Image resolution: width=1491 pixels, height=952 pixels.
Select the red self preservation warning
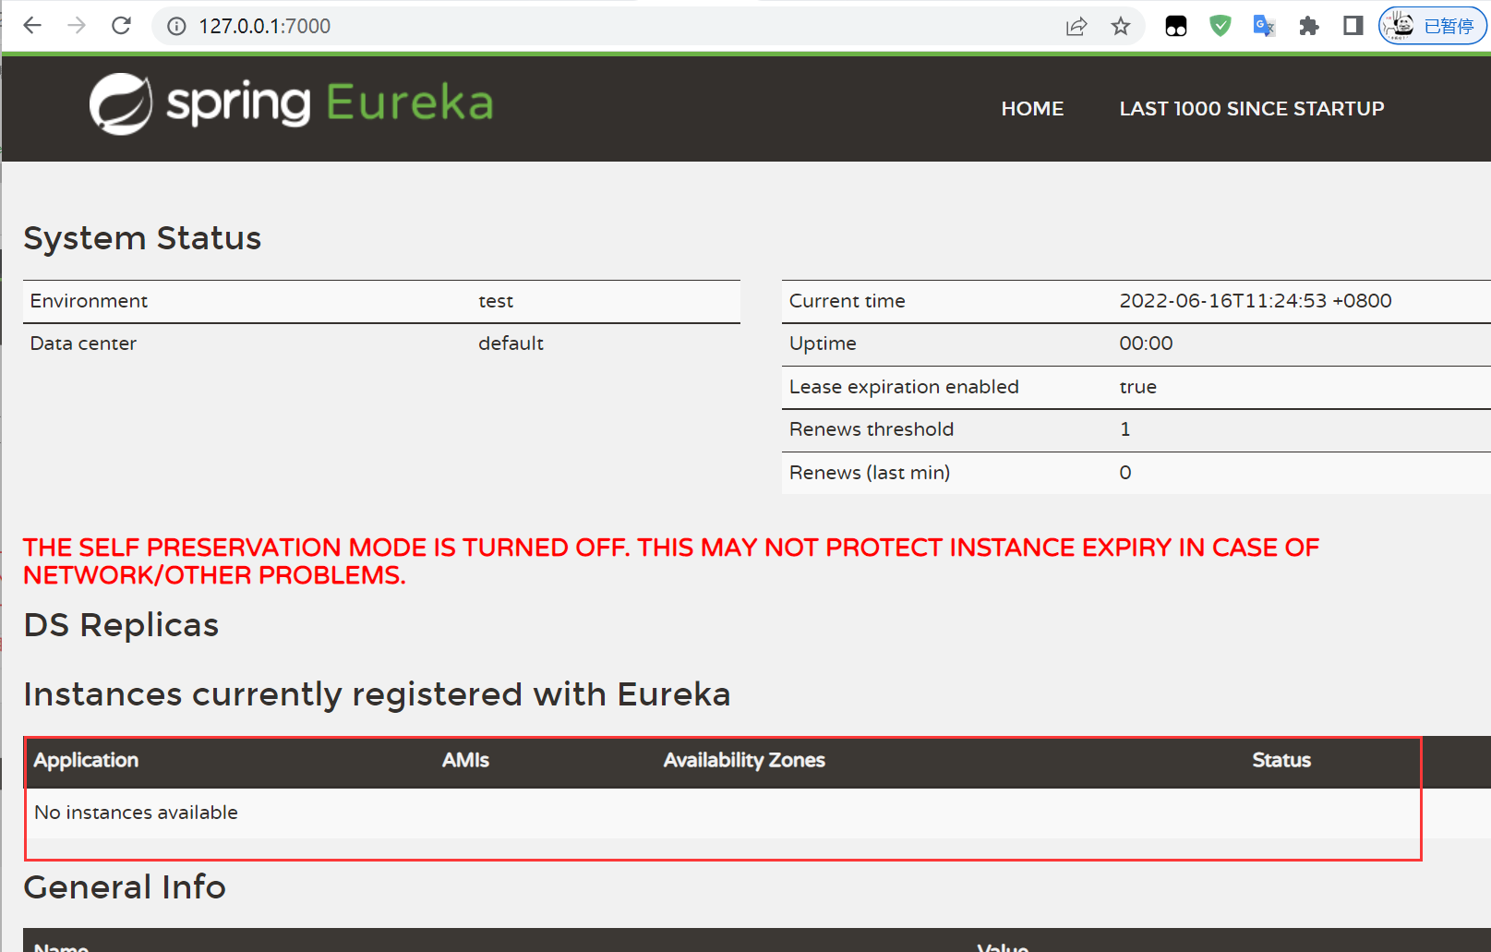point(671,561)
